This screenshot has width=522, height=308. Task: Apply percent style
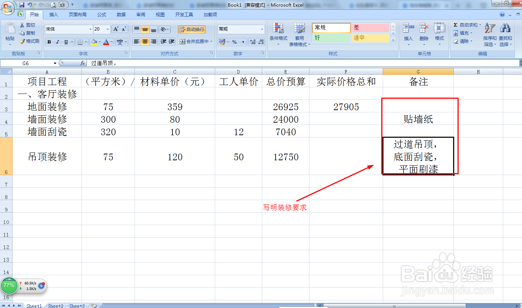tap(234, 42)
